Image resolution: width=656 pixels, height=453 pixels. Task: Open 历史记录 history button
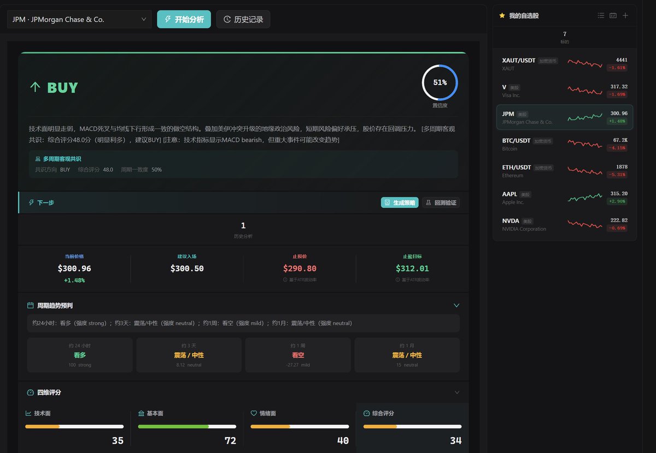tap(243, 19)
